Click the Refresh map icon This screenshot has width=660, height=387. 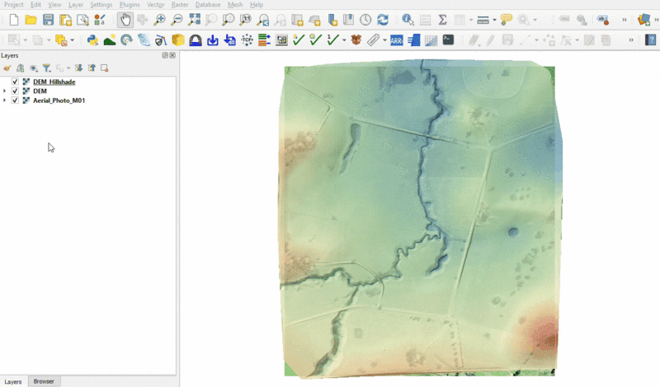[x=383, y=20]
